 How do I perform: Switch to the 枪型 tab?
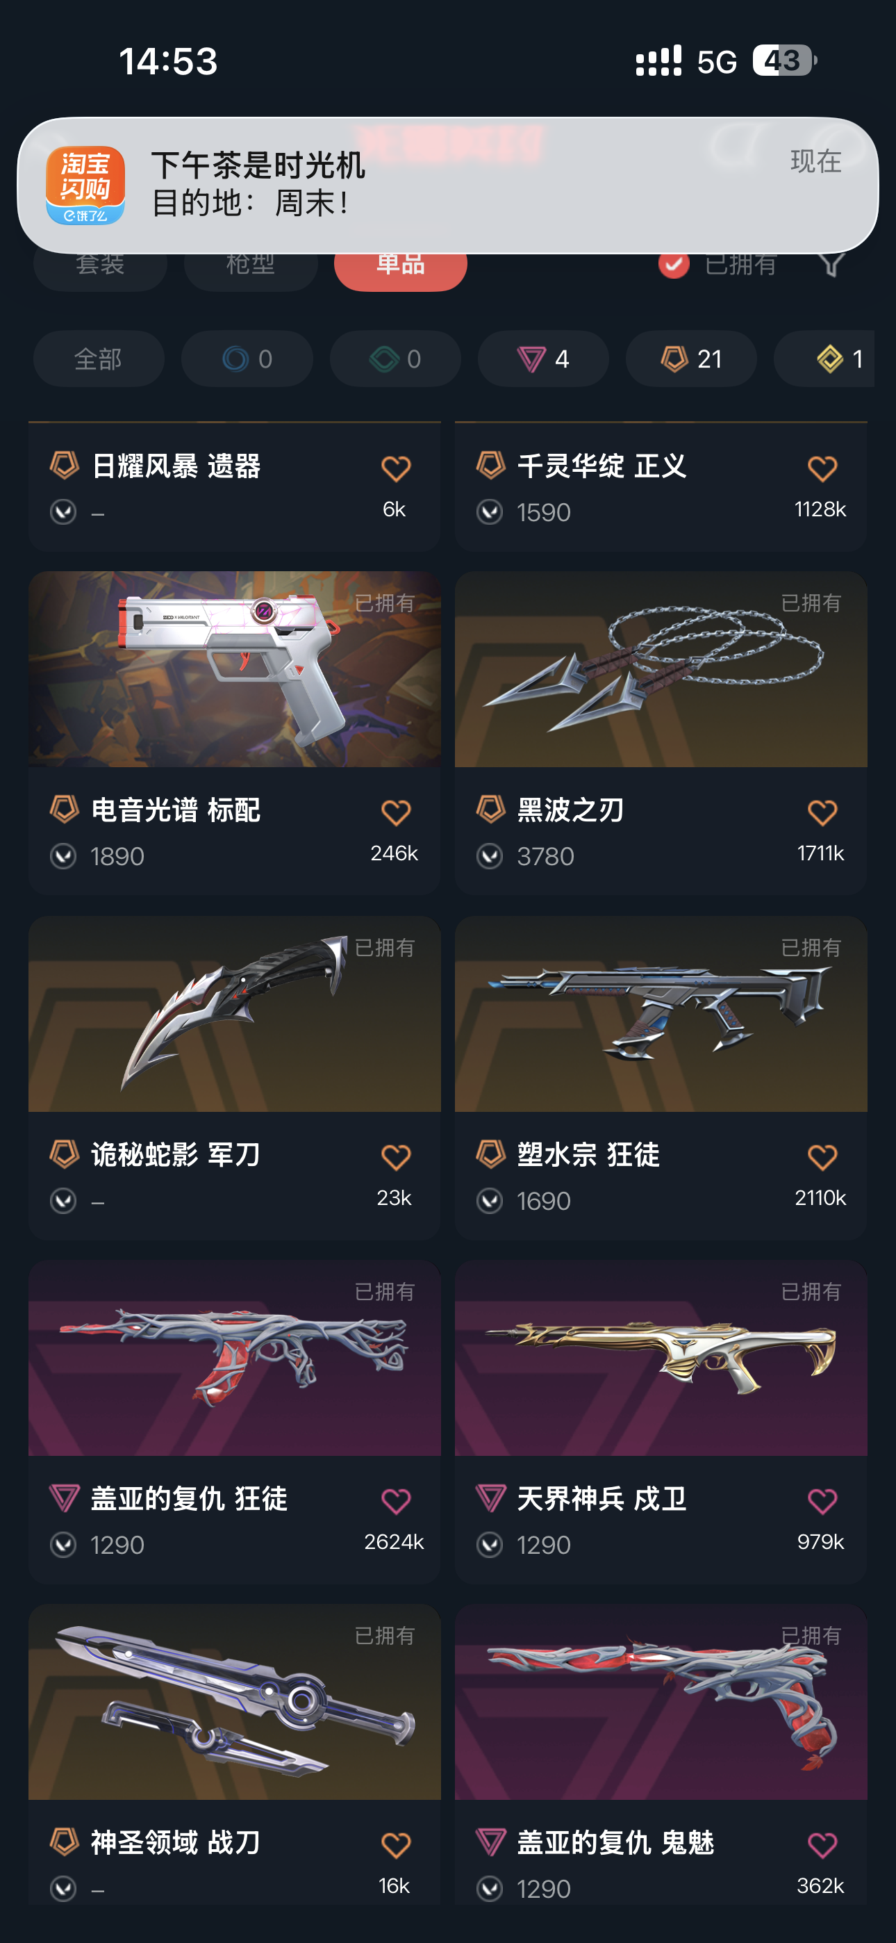click(x=251, y=268)
